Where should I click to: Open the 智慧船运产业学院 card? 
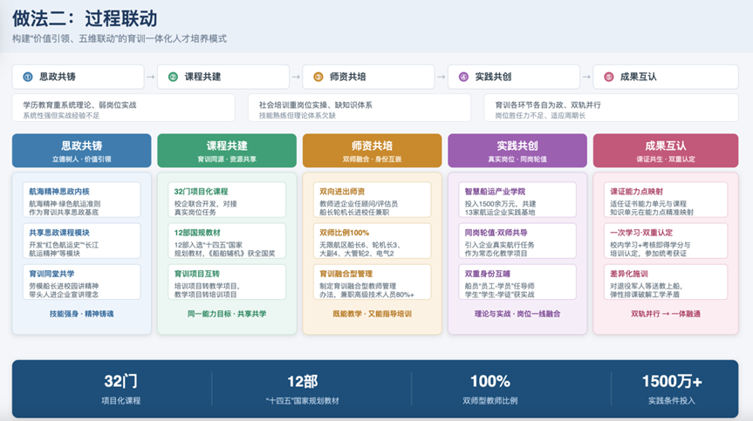[x=517, y=200]
